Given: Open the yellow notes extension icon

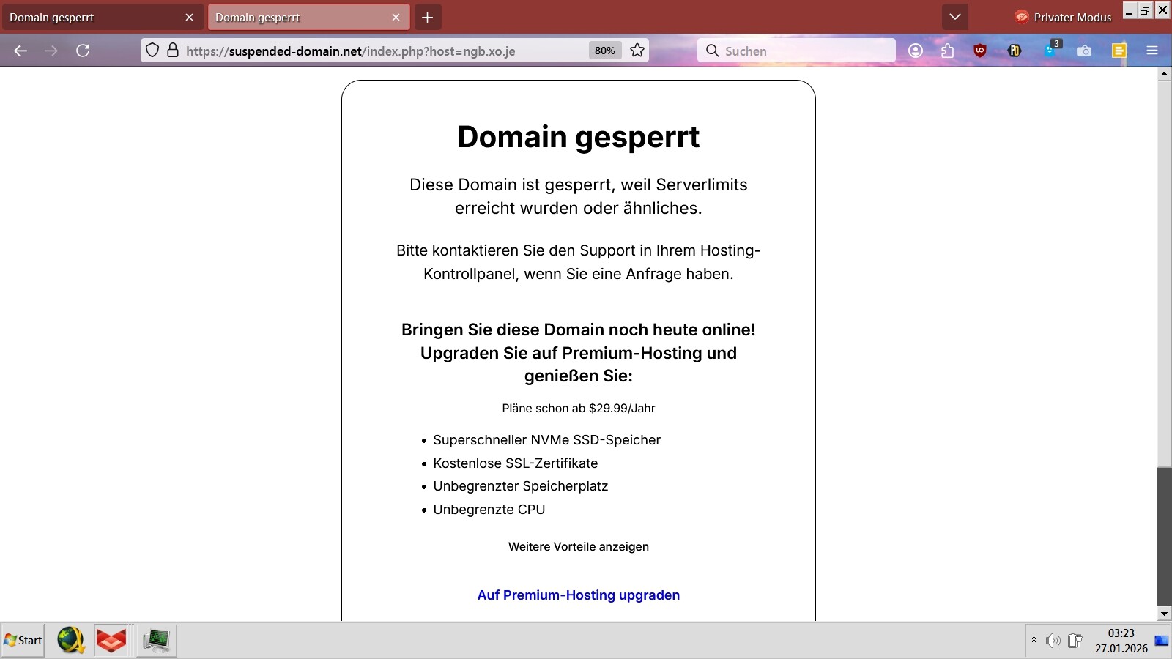Looking at the screenshot, I should click(x=1119, y=51).
